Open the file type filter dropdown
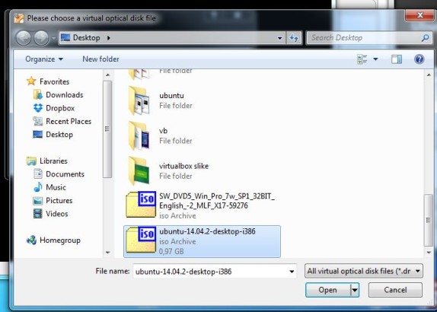 point(364,271)
